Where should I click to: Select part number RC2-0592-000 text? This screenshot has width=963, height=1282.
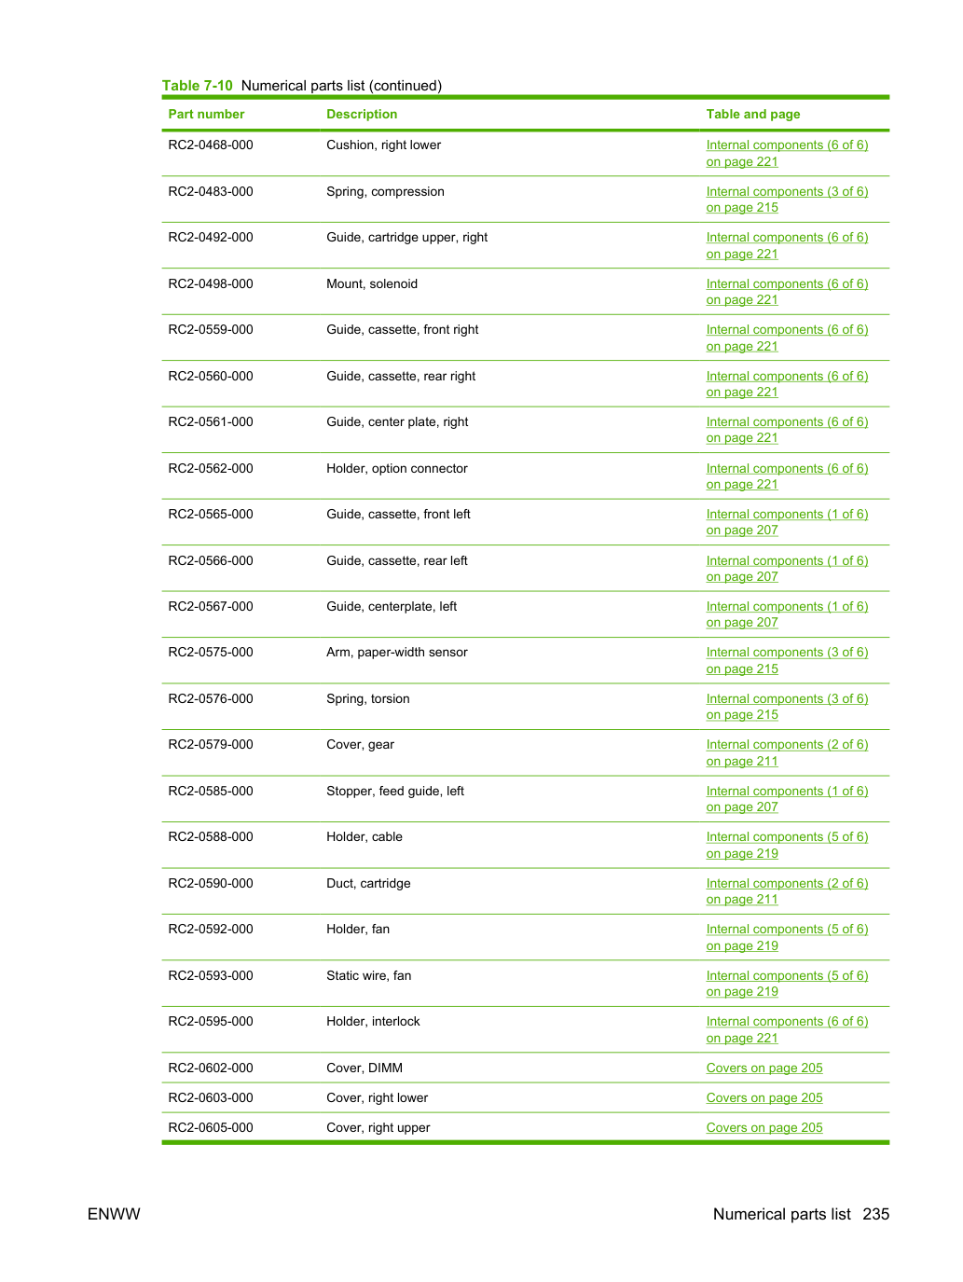(211, 929)
